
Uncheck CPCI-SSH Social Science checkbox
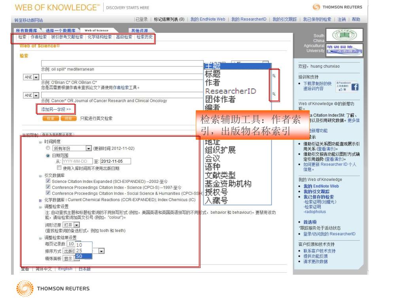click(x=48, y=193)
